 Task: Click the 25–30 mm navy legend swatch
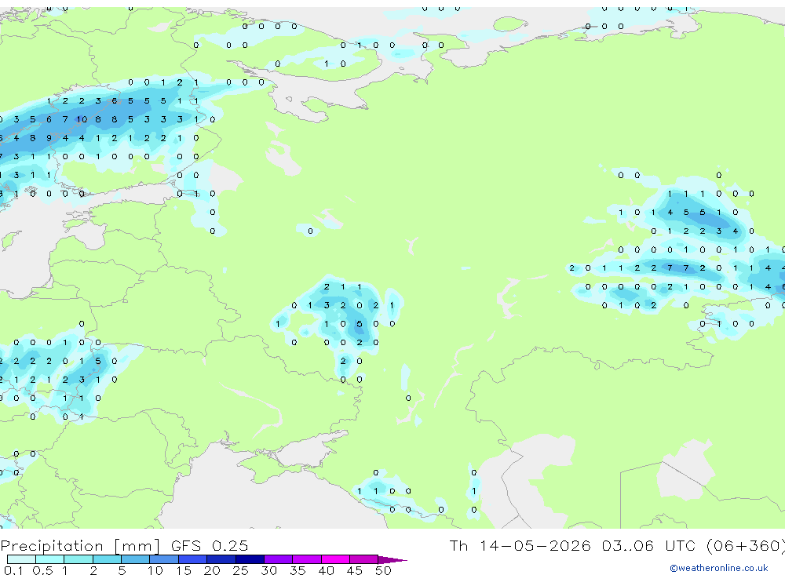pyautogui.click(x=250, y=559)
